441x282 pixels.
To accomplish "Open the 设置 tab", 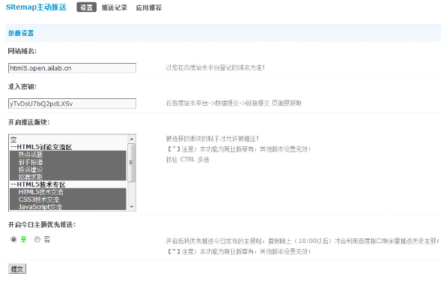I will tap(86, 7).
